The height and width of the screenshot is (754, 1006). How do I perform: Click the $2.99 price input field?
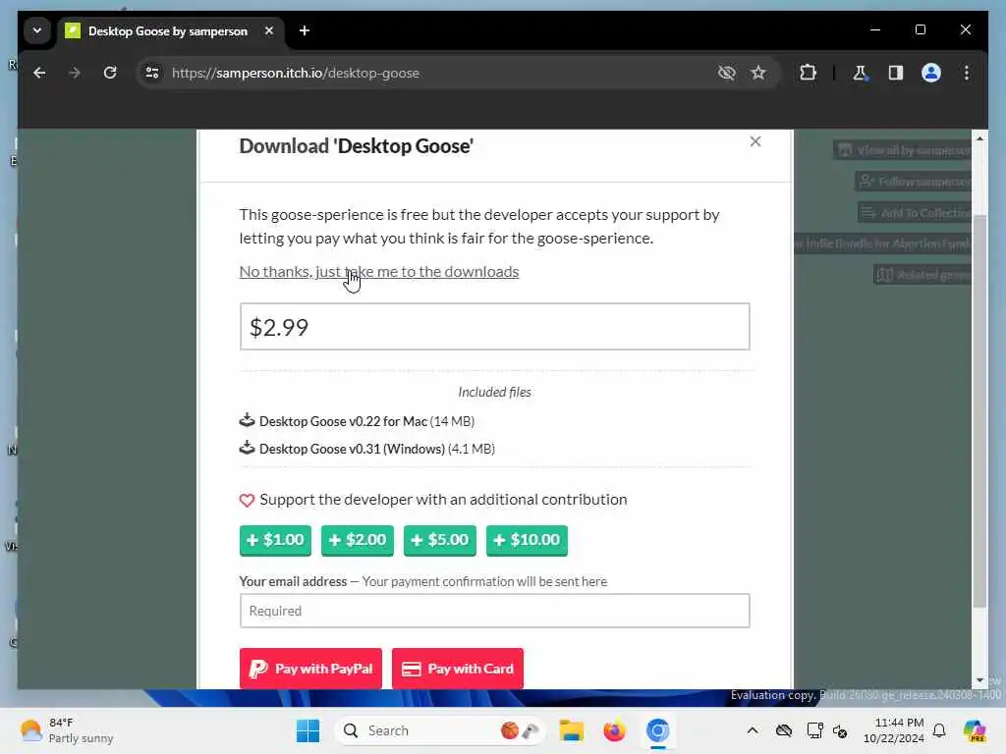point(495,327)
